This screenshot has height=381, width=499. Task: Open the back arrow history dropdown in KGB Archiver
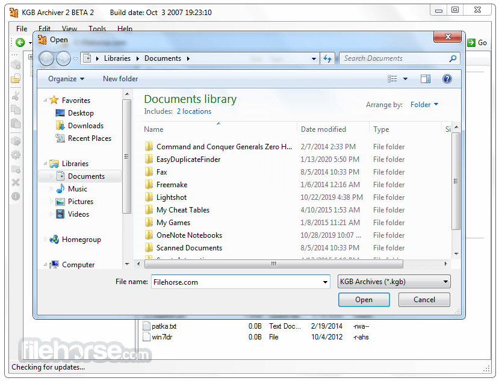click(30, 43)
